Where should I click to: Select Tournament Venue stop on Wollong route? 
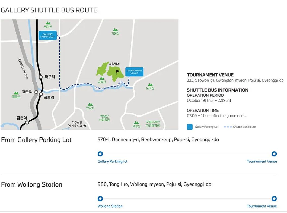[274, 199]
